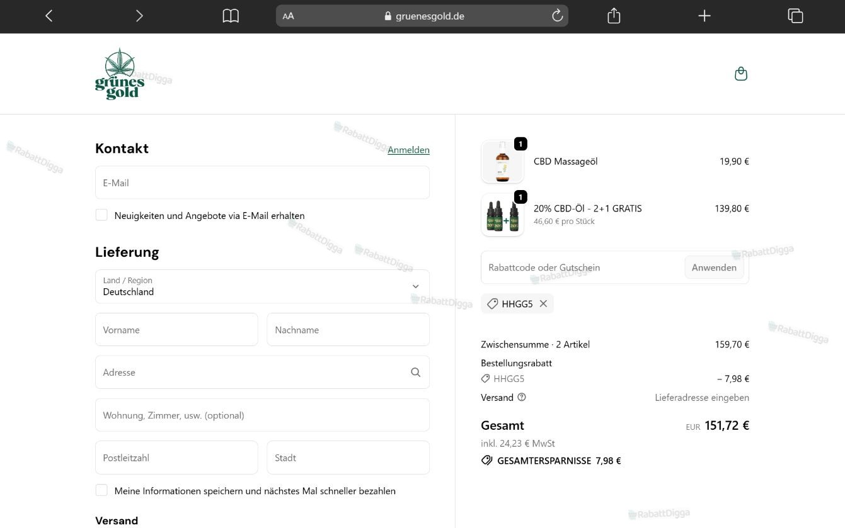
Task: Search address with the magnifier icon
Action: (415, 373)
